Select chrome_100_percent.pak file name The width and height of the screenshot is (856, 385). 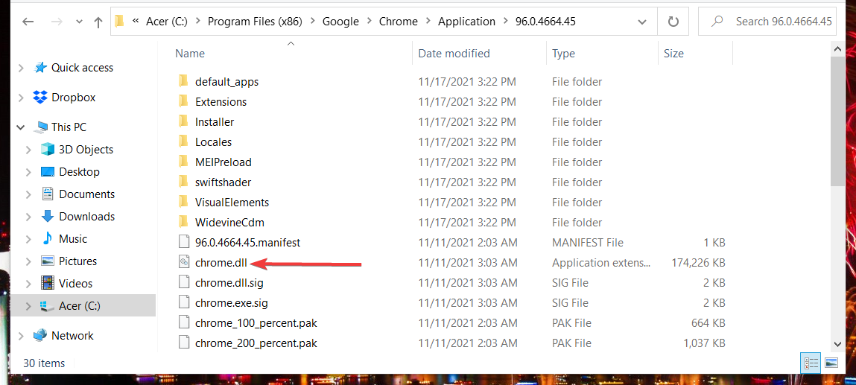[256, 323]
